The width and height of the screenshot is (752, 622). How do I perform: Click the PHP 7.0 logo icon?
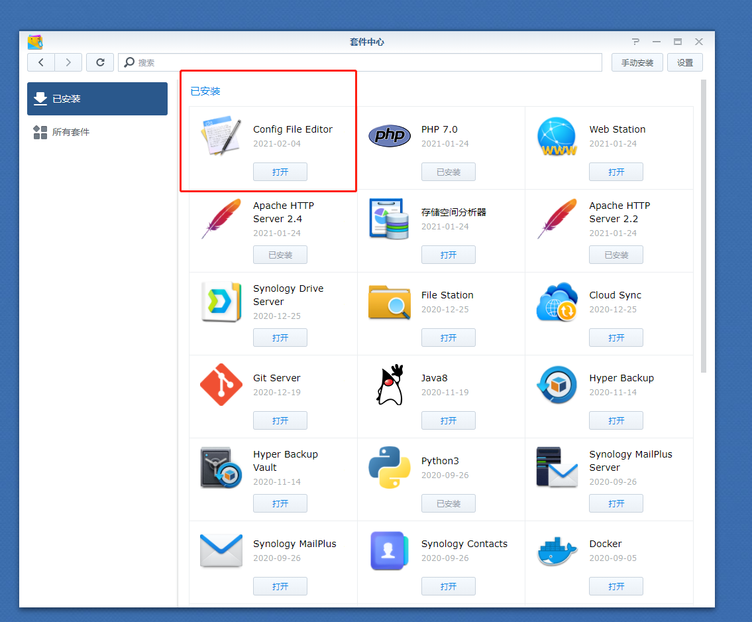pos(390,136)
